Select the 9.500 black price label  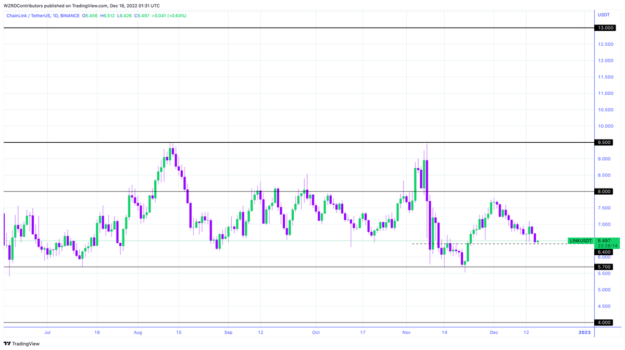[604, 143]
